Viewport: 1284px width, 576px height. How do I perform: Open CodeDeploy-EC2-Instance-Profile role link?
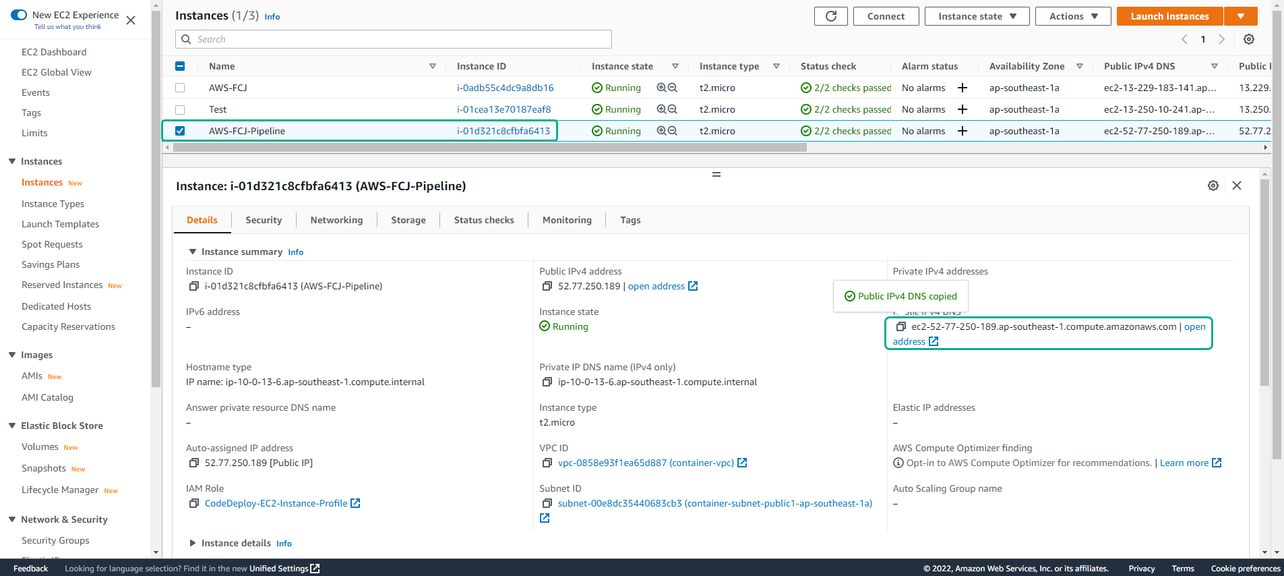[276, 503]
